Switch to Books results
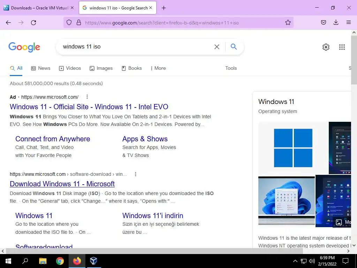 [132, 68]
